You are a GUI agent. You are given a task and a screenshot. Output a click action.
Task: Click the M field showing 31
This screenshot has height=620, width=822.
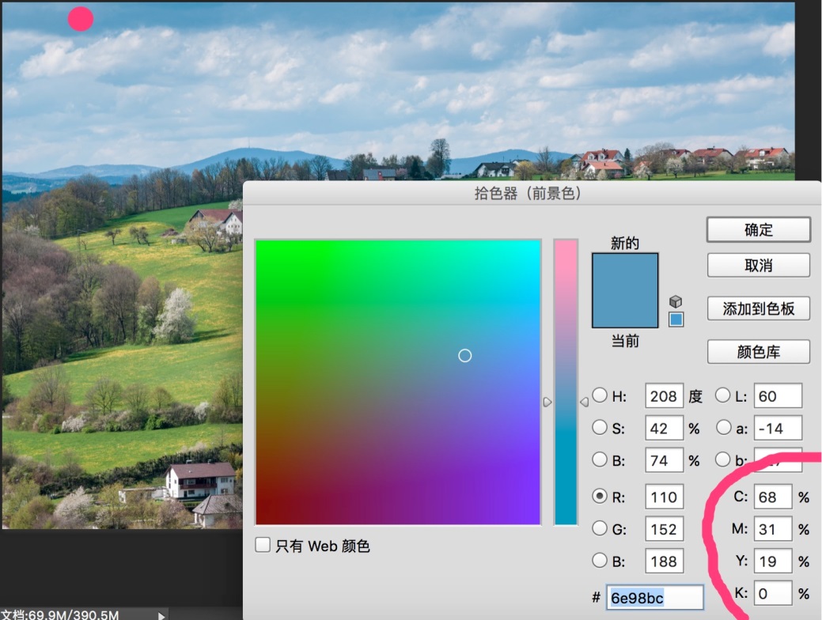(773, 529)
